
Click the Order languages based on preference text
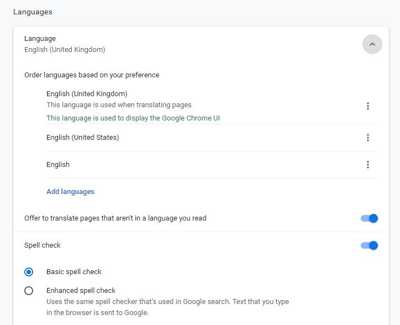click(x=92, y=75)
